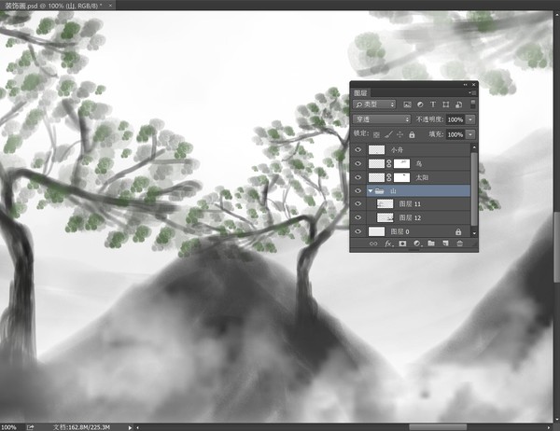Click the 山 group folder icon
Screen dimensions: 560x431
(x=380, y=191)
